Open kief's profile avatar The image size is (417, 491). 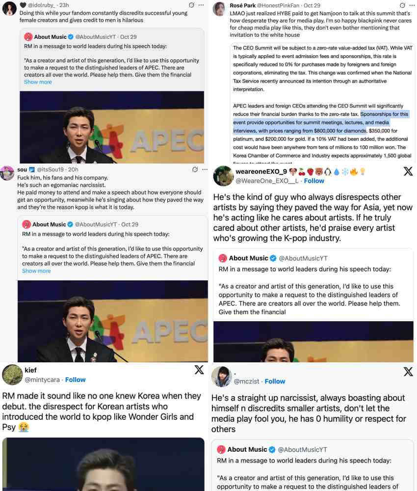point(12,375)
